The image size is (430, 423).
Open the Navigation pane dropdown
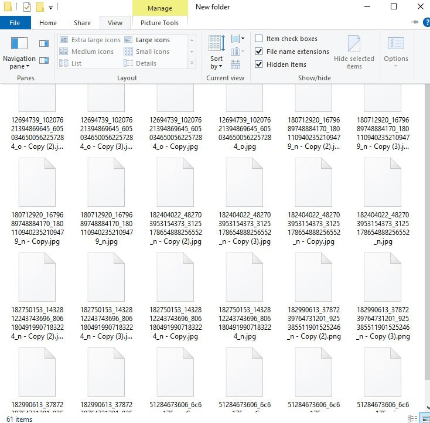pos(19,53)
